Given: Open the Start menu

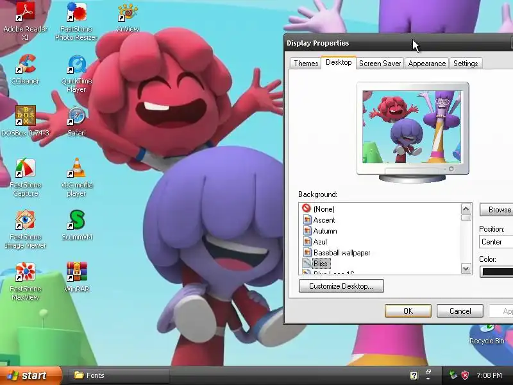Looking at the screenshot, I should (31, 375).
